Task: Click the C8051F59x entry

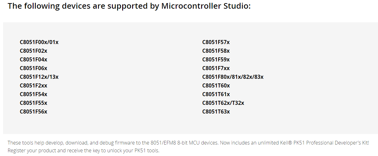Action: point(216,60)
